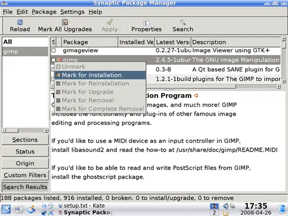The width and height of the screenshot is (288, 216).
Task: Sort by the Package column header
Action: tap(90, 42)
